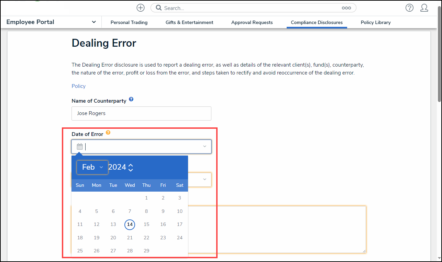Click the Date of Error info icon
The height and width of the screenshot is (262, 442).
point(108,133)
